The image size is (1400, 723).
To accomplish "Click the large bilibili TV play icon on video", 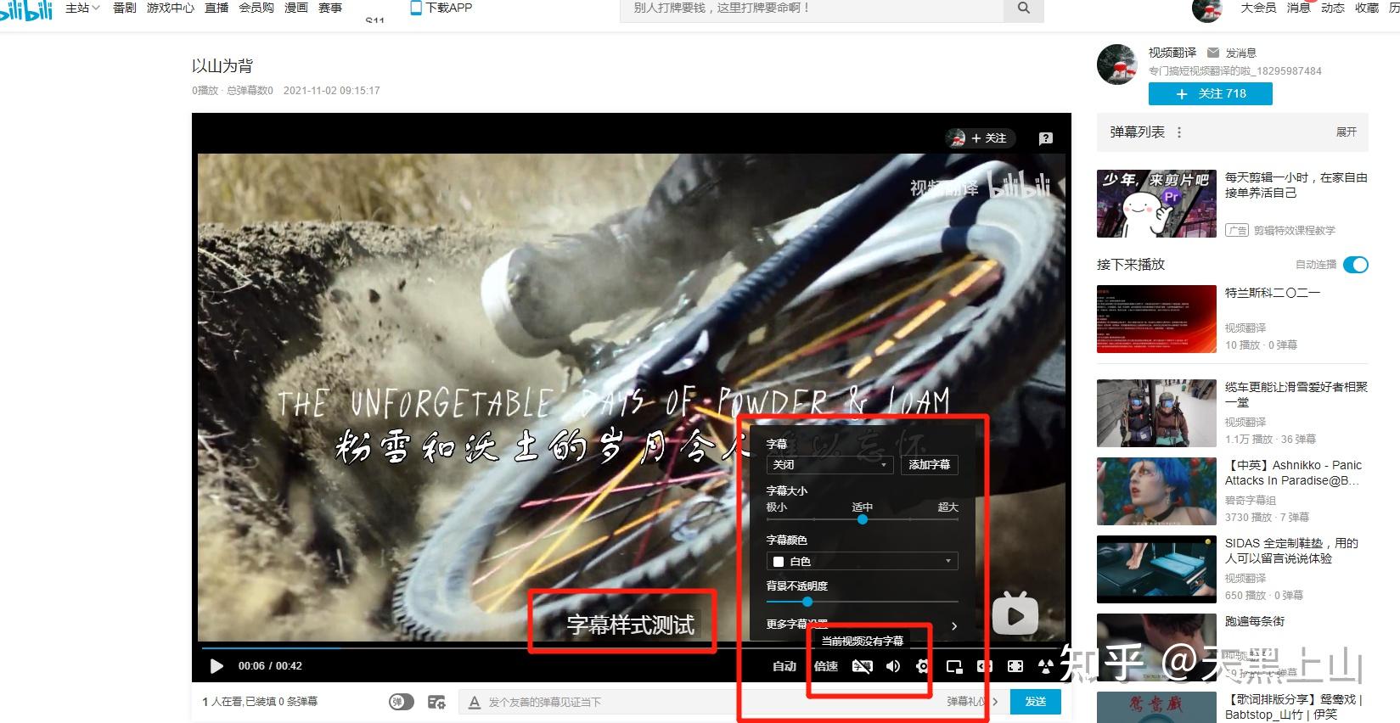I will pyautogui.click(x=1015, y=613).
